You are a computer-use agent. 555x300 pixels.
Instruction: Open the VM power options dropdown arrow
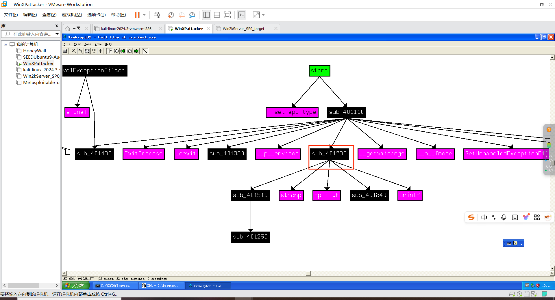coord(144,15)
